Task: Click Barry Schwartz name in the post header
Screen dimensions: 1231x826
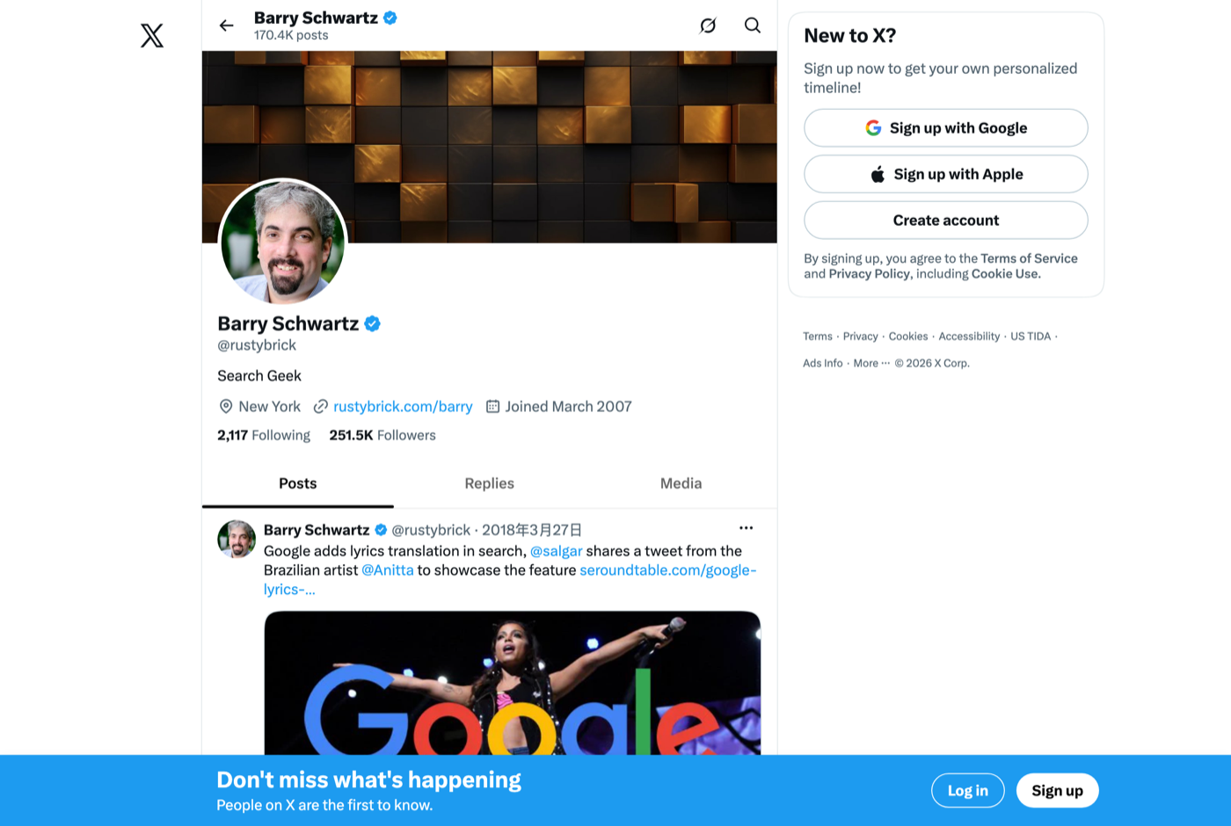Action: [x=317, y=530]
